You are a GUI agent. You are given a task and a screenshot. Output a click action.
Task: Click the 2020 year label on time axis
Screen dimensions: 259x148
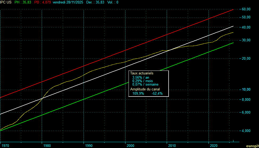tap(214, 146)
